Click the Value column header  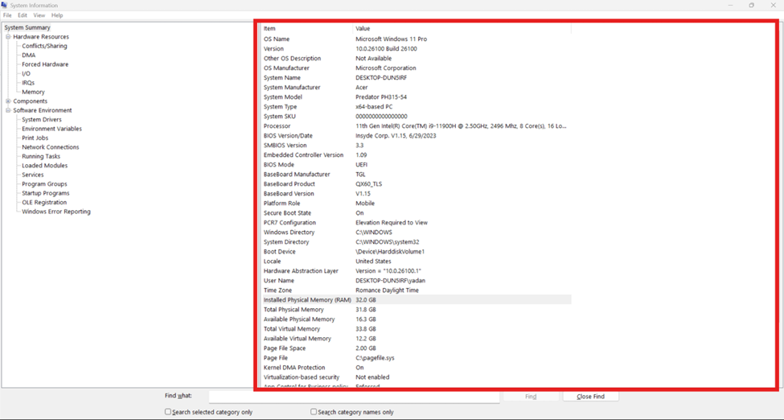coord(363,29)
